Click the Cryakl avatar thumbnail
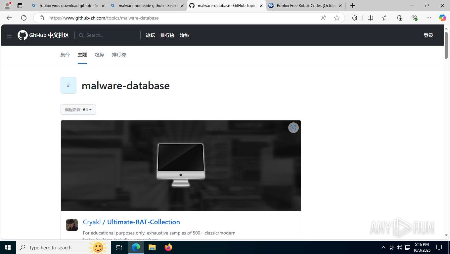The image size is (450, 254). pos(72,225)
